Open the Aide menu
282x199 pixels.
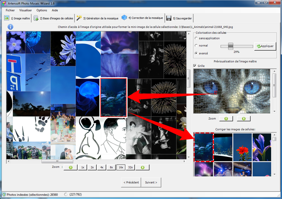54,10
